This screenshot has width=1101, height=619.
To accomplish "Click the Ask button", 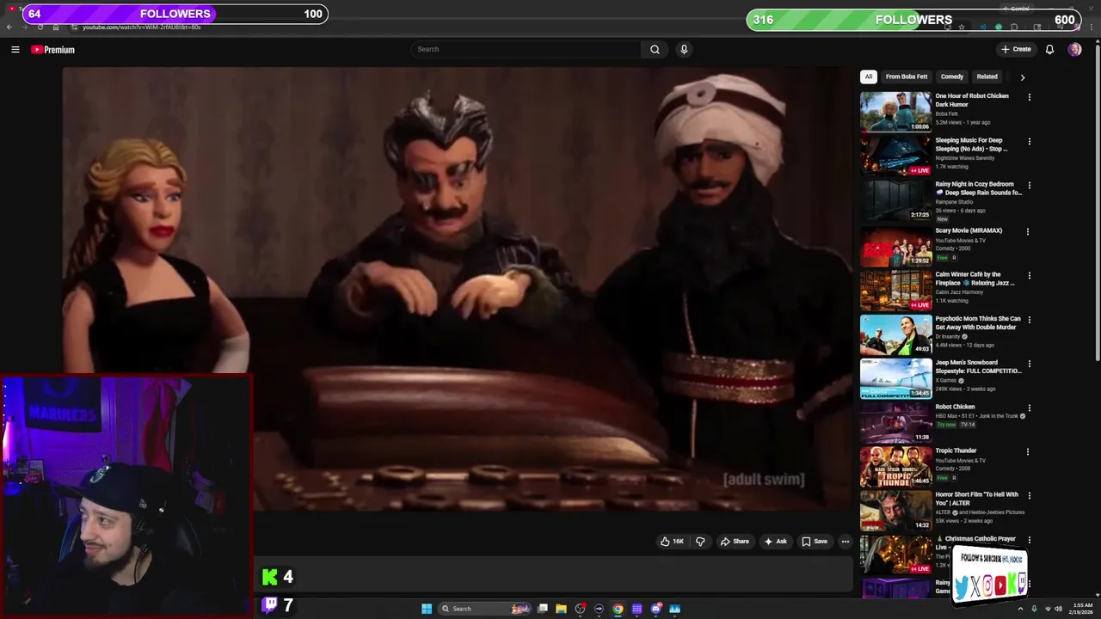I will (775, 542).
